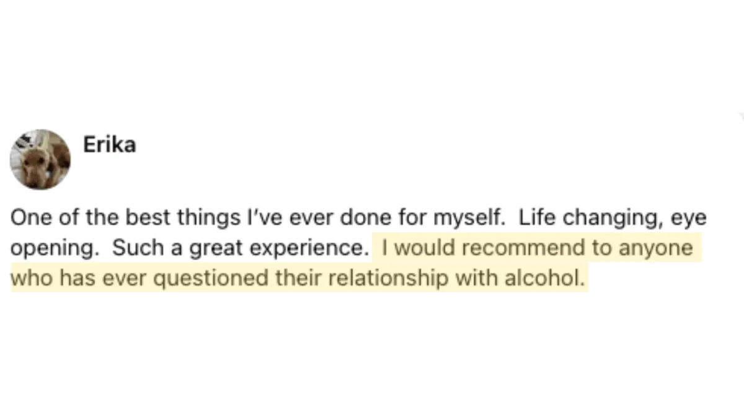Open Erika's dog profile picture
Screen dimensions: 744x418
(x=40, y=159)
